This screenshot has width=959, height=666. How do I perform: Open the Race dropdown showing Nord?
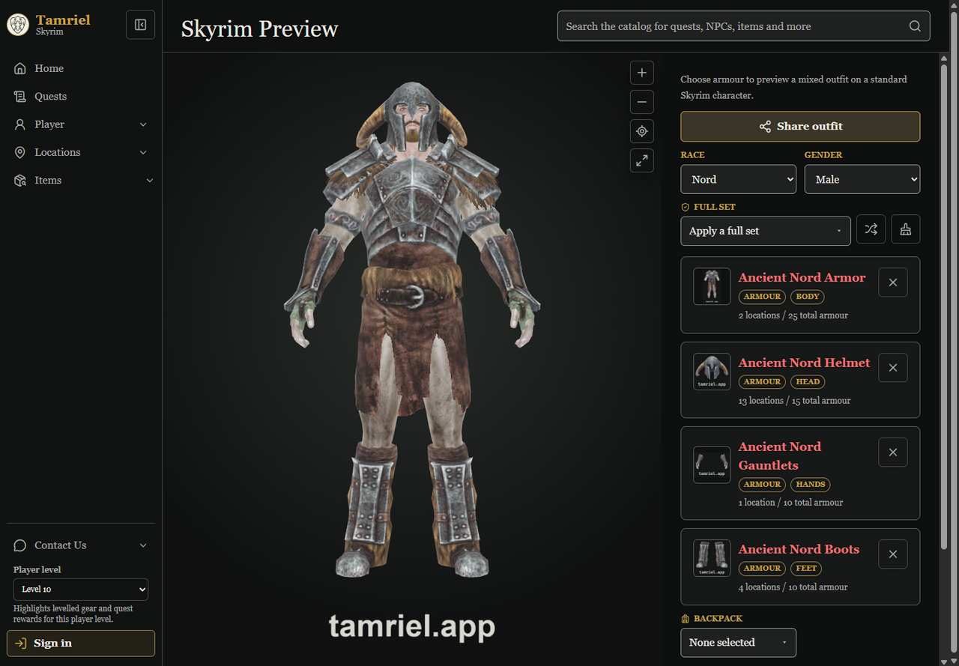[739, 179]
